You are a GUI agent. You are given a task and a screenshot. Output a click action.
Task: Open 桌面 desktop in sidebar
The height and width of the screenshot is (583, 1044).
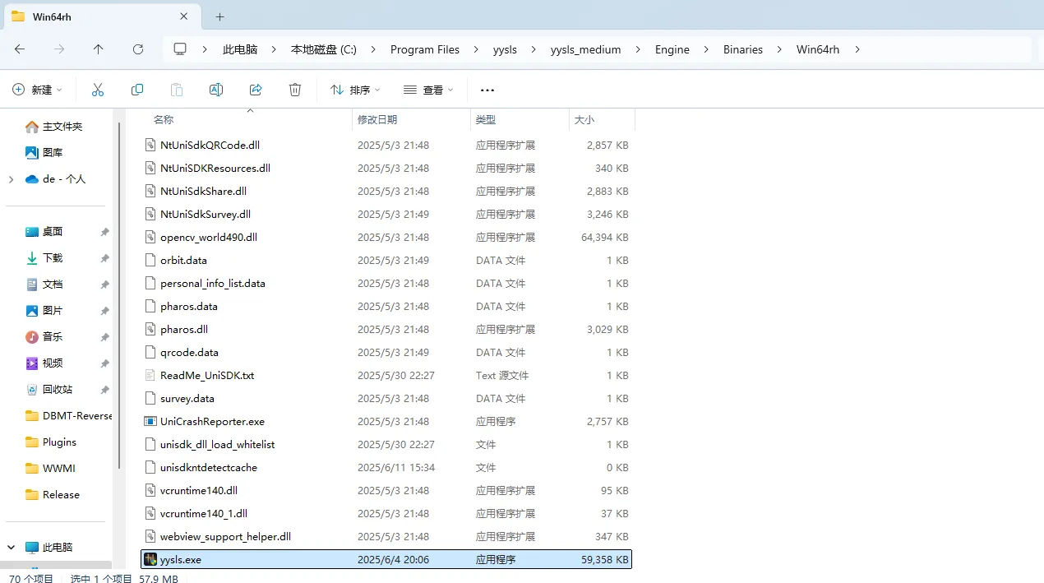click(53, 231)
